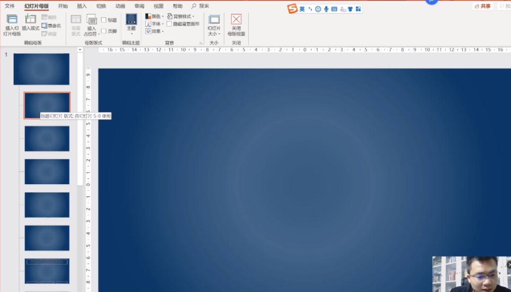Open the Themes (主题) gallery
The height and width of the screenshot is (292, 511).
click(x=132, y=25)
